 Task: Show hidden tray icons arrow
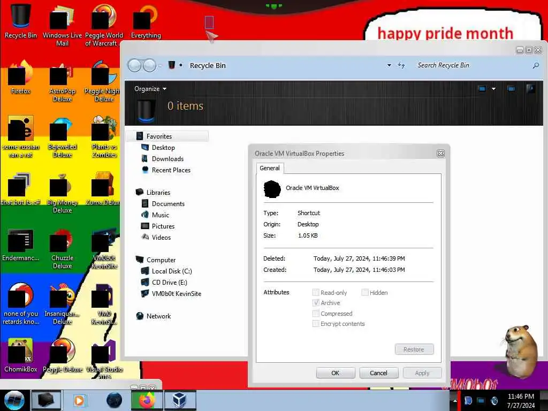click(455, 400)
